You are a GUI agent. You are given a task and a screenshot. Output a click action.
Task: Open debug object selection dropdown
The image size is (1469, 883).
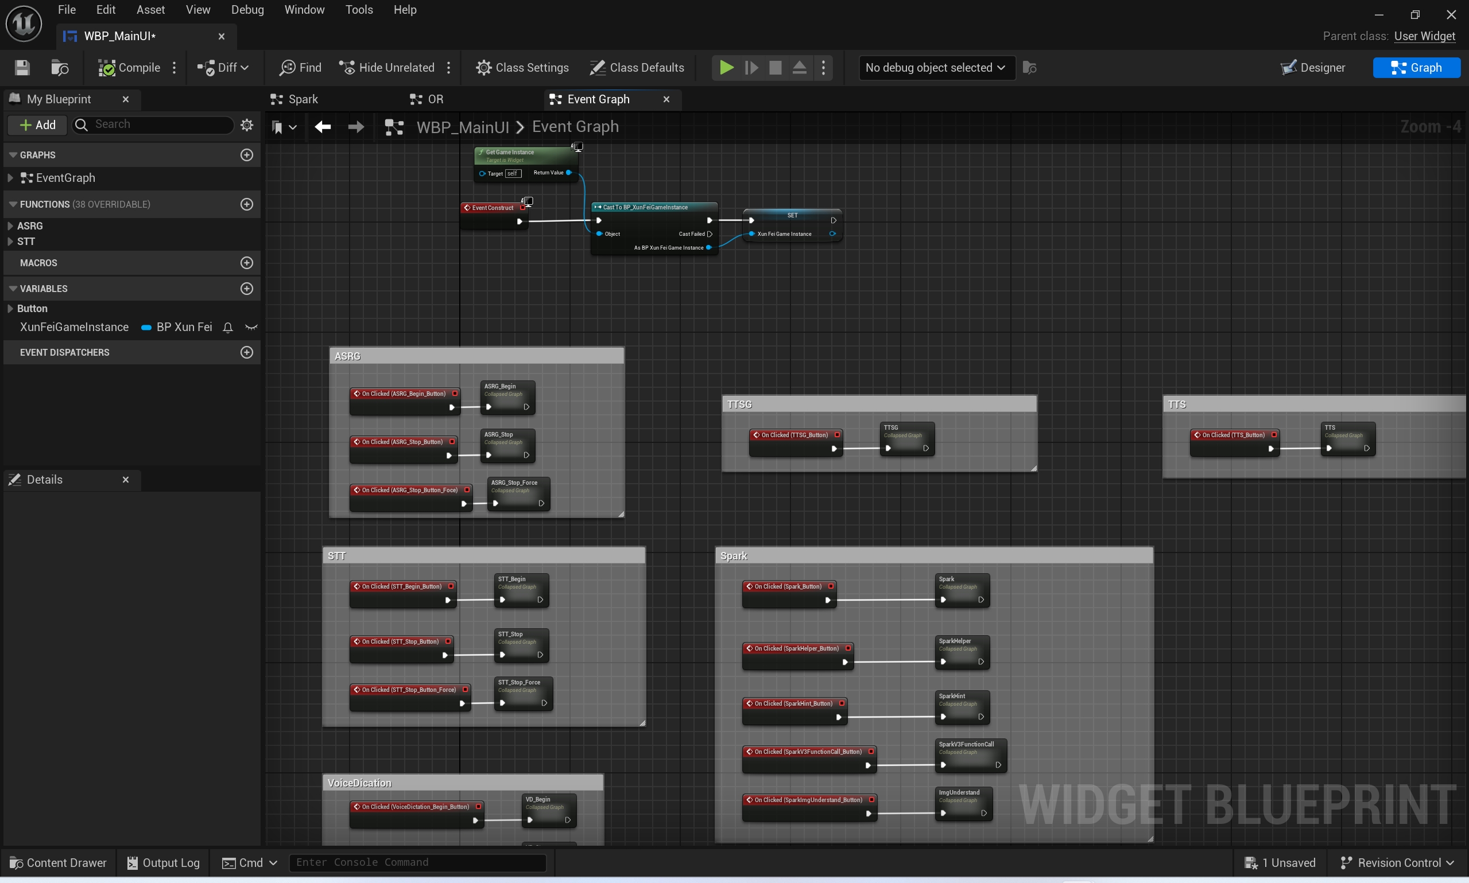(936, 68)
